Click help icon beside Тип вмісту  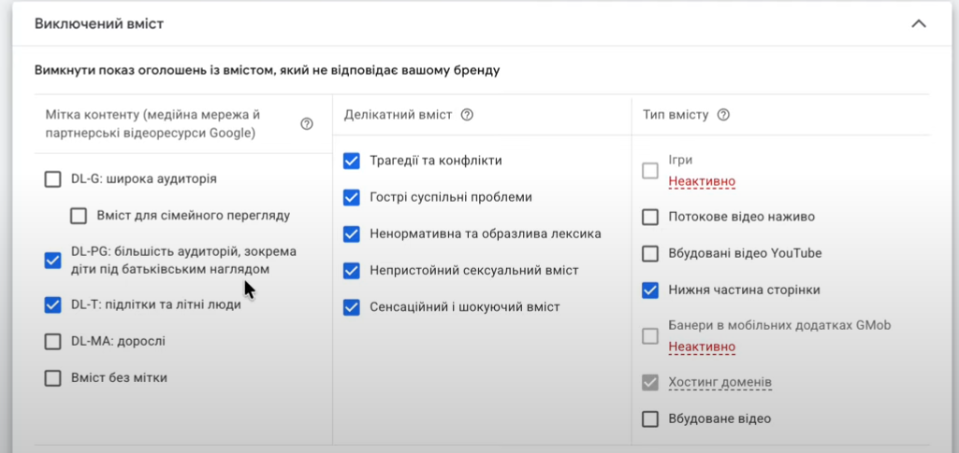723,115
